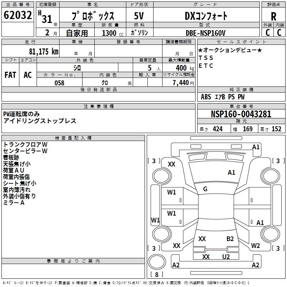Select the front-left wheel circle on diagram
This screenshot has width=287, height=287.
click(162, 177)
